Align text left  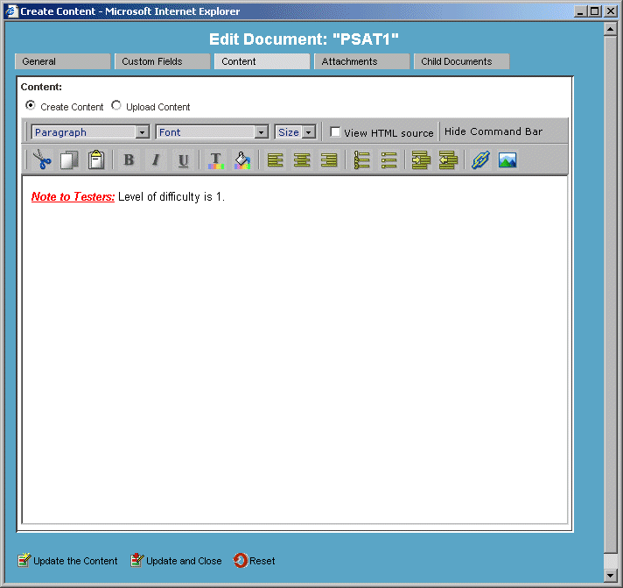(x=276, y=160)
